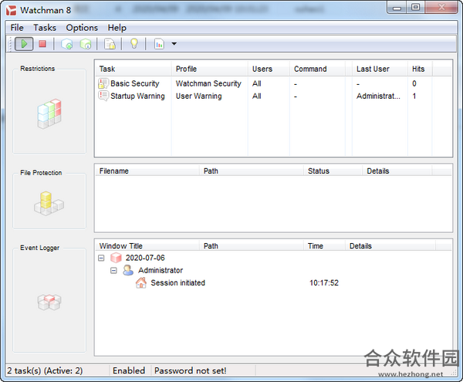
Task: Select the Session initiated event
Action: [x=177, y=282]
